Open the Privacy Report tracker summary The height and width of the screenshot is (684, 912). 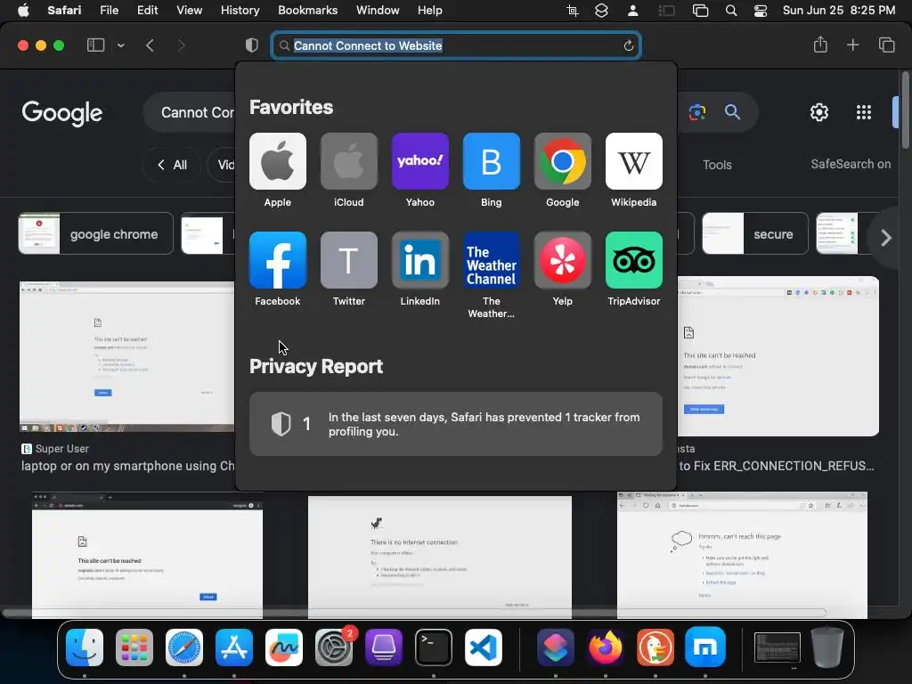pyautogui.click(x=456, y=424)
